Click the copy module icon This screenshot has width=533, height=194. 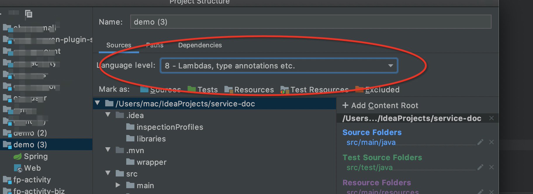tap(29, 14)
